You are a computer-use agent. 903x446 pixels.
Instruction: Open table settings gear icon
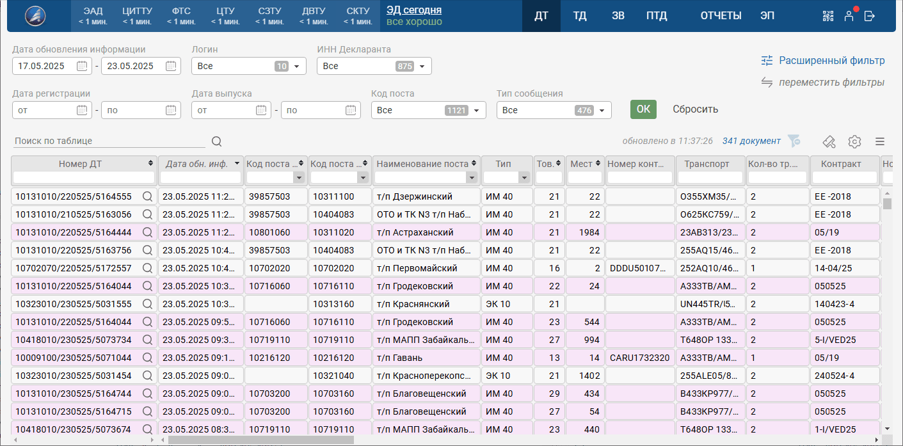click(854, 141)
